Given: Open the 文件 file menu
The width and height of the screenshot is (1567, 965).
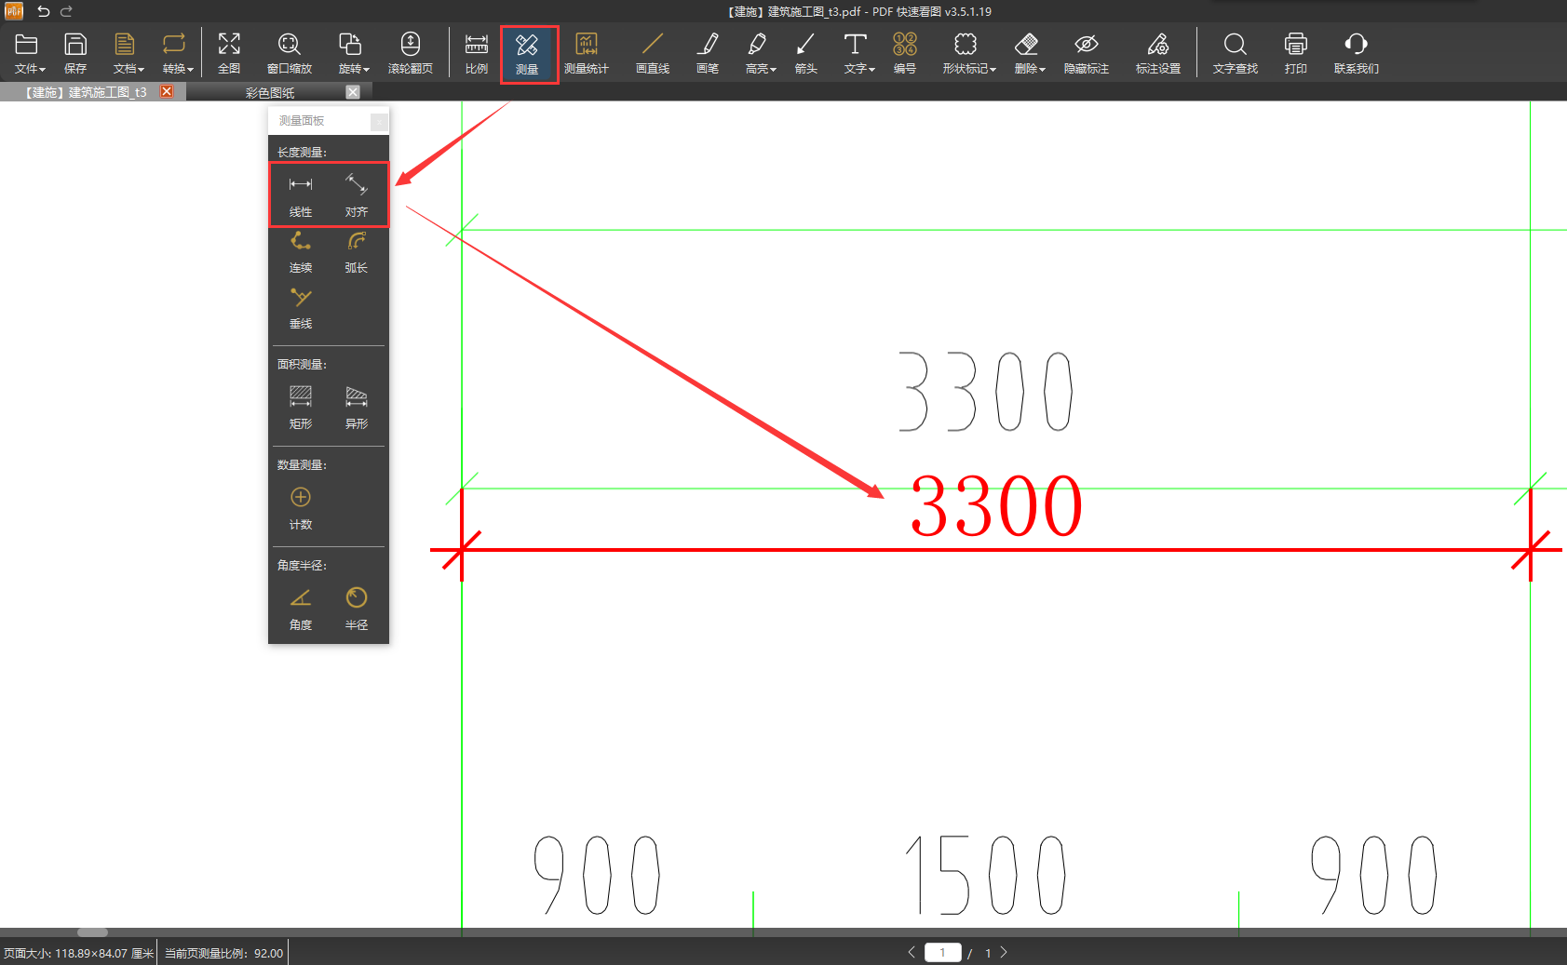Looking at the screenshot, I should pyautogui.click(x=28, y=54).
